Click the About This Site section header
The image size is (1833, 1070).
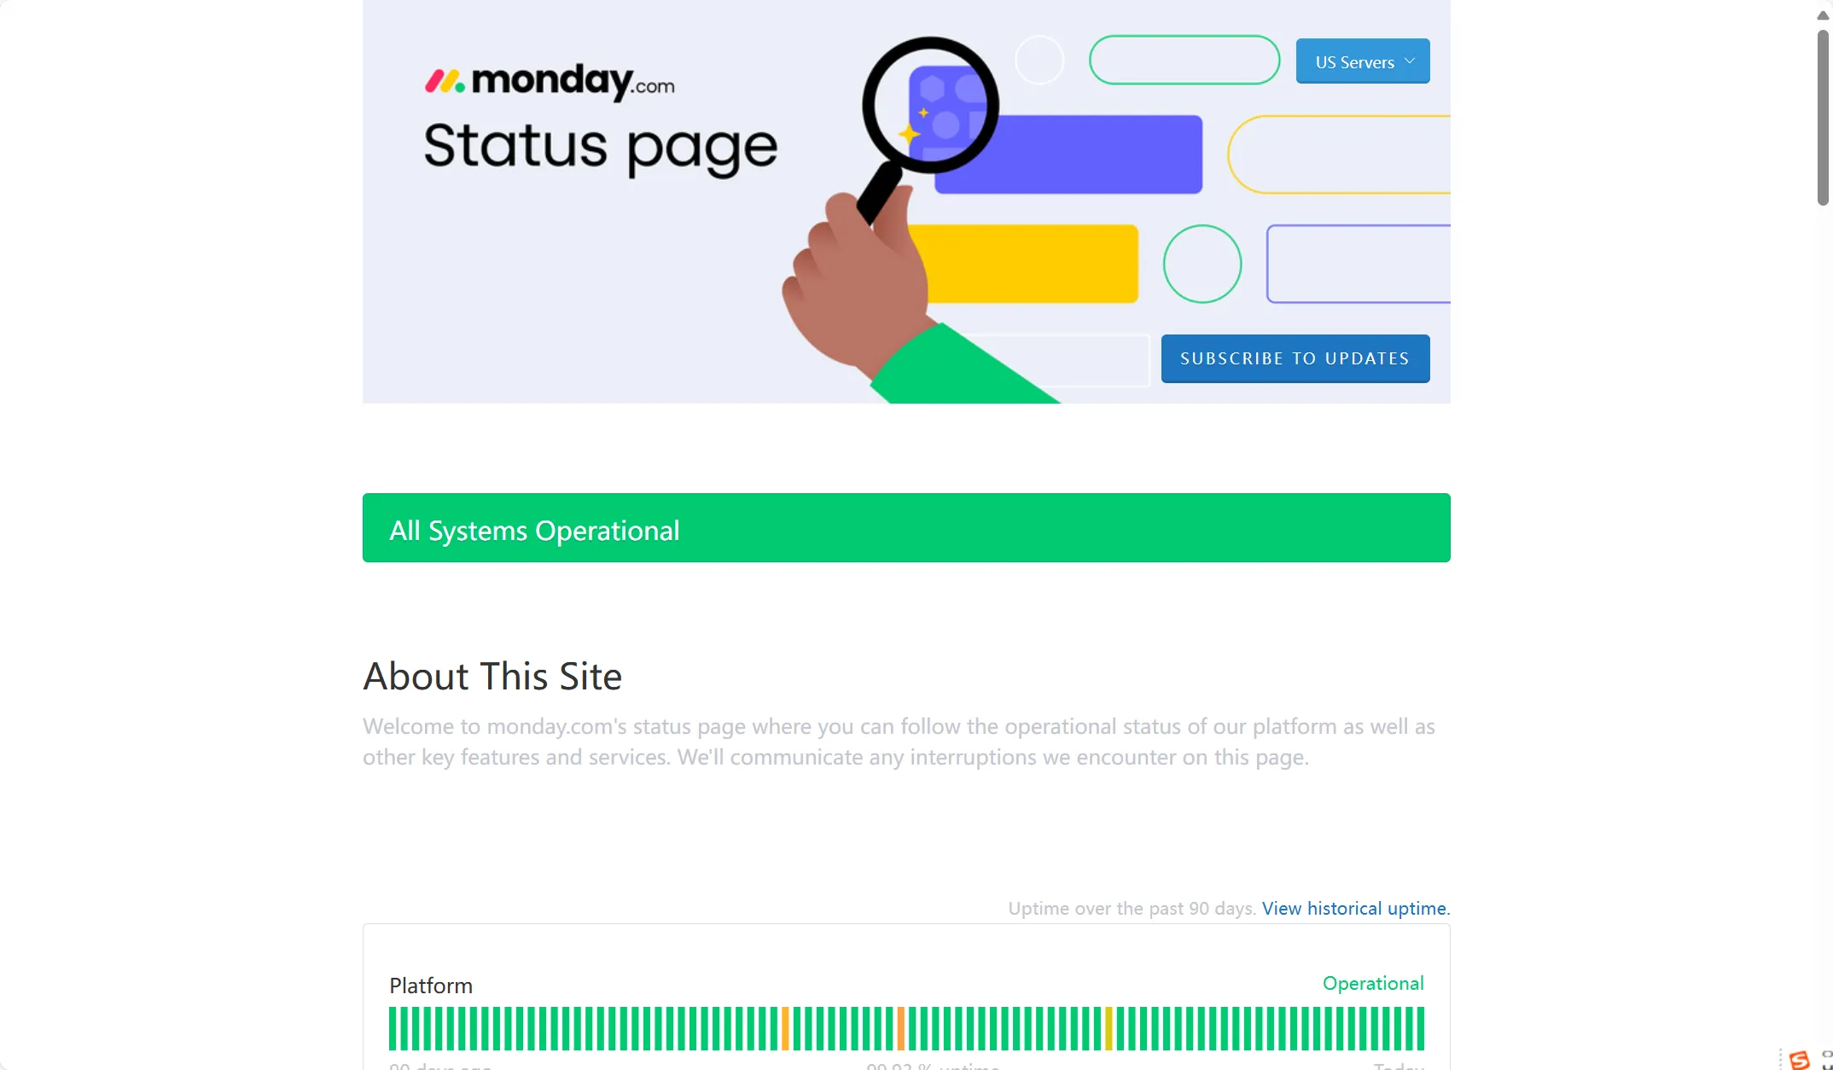click(x=493, y=672)
